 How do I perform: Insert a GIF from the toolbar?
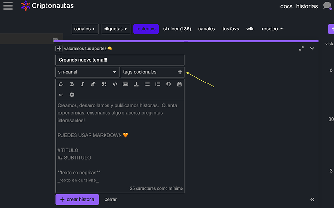pos(61,95)
